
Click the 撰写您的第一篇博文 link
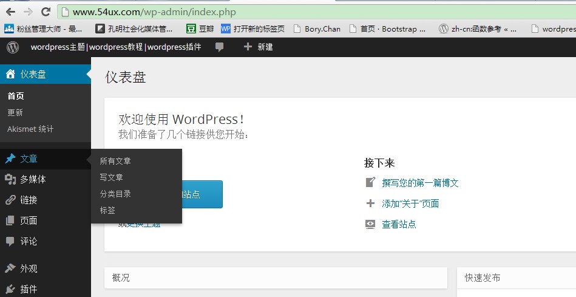click(x=420, y=183)
